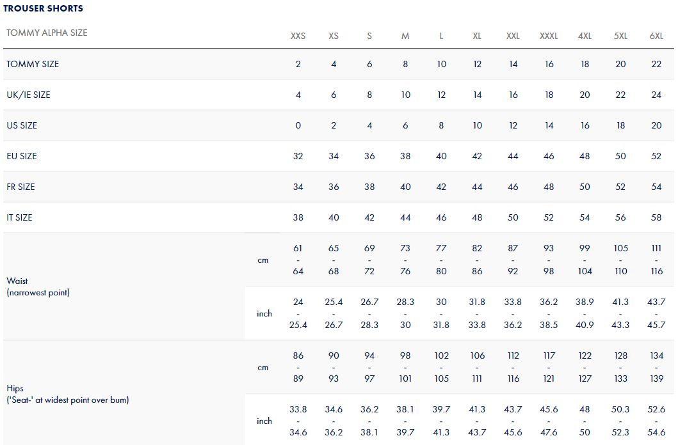Screen dimensions: 678x445
Task: Click US size 0 cell
Action: coord(298,125)
